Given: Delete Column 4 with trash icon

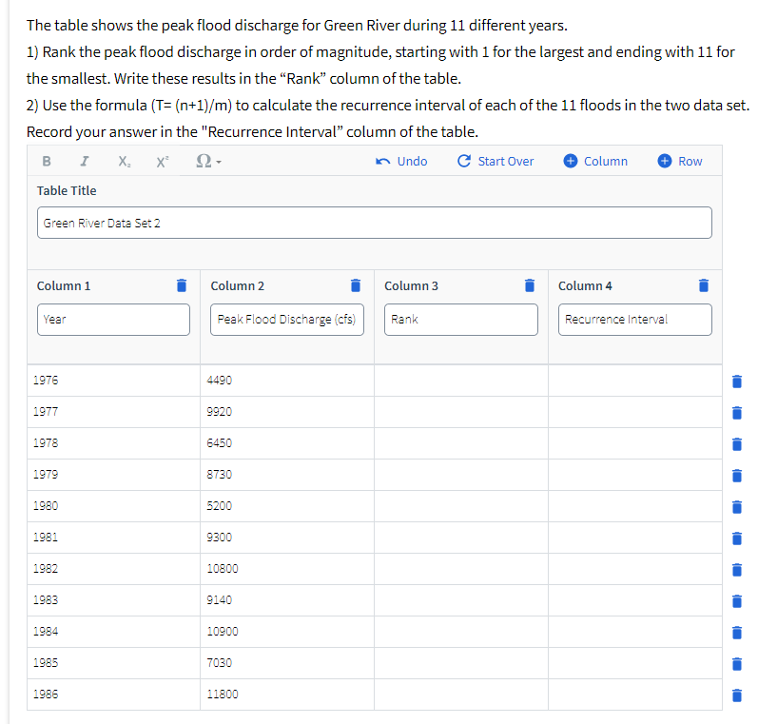Looking at the screenshot, I should tap(704, 285).
